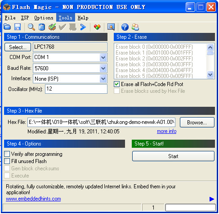This screenshot has width=219, height=214.
Task: Open help via blue question icon
Action: click(x=125, y=27)
